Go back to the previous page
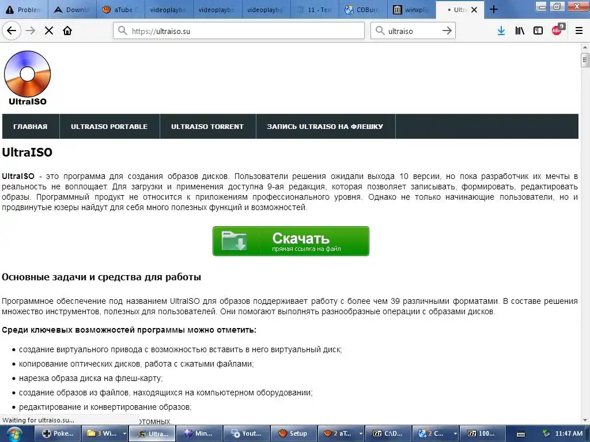The height and width of the screenshot is (442, 590). 12,31
